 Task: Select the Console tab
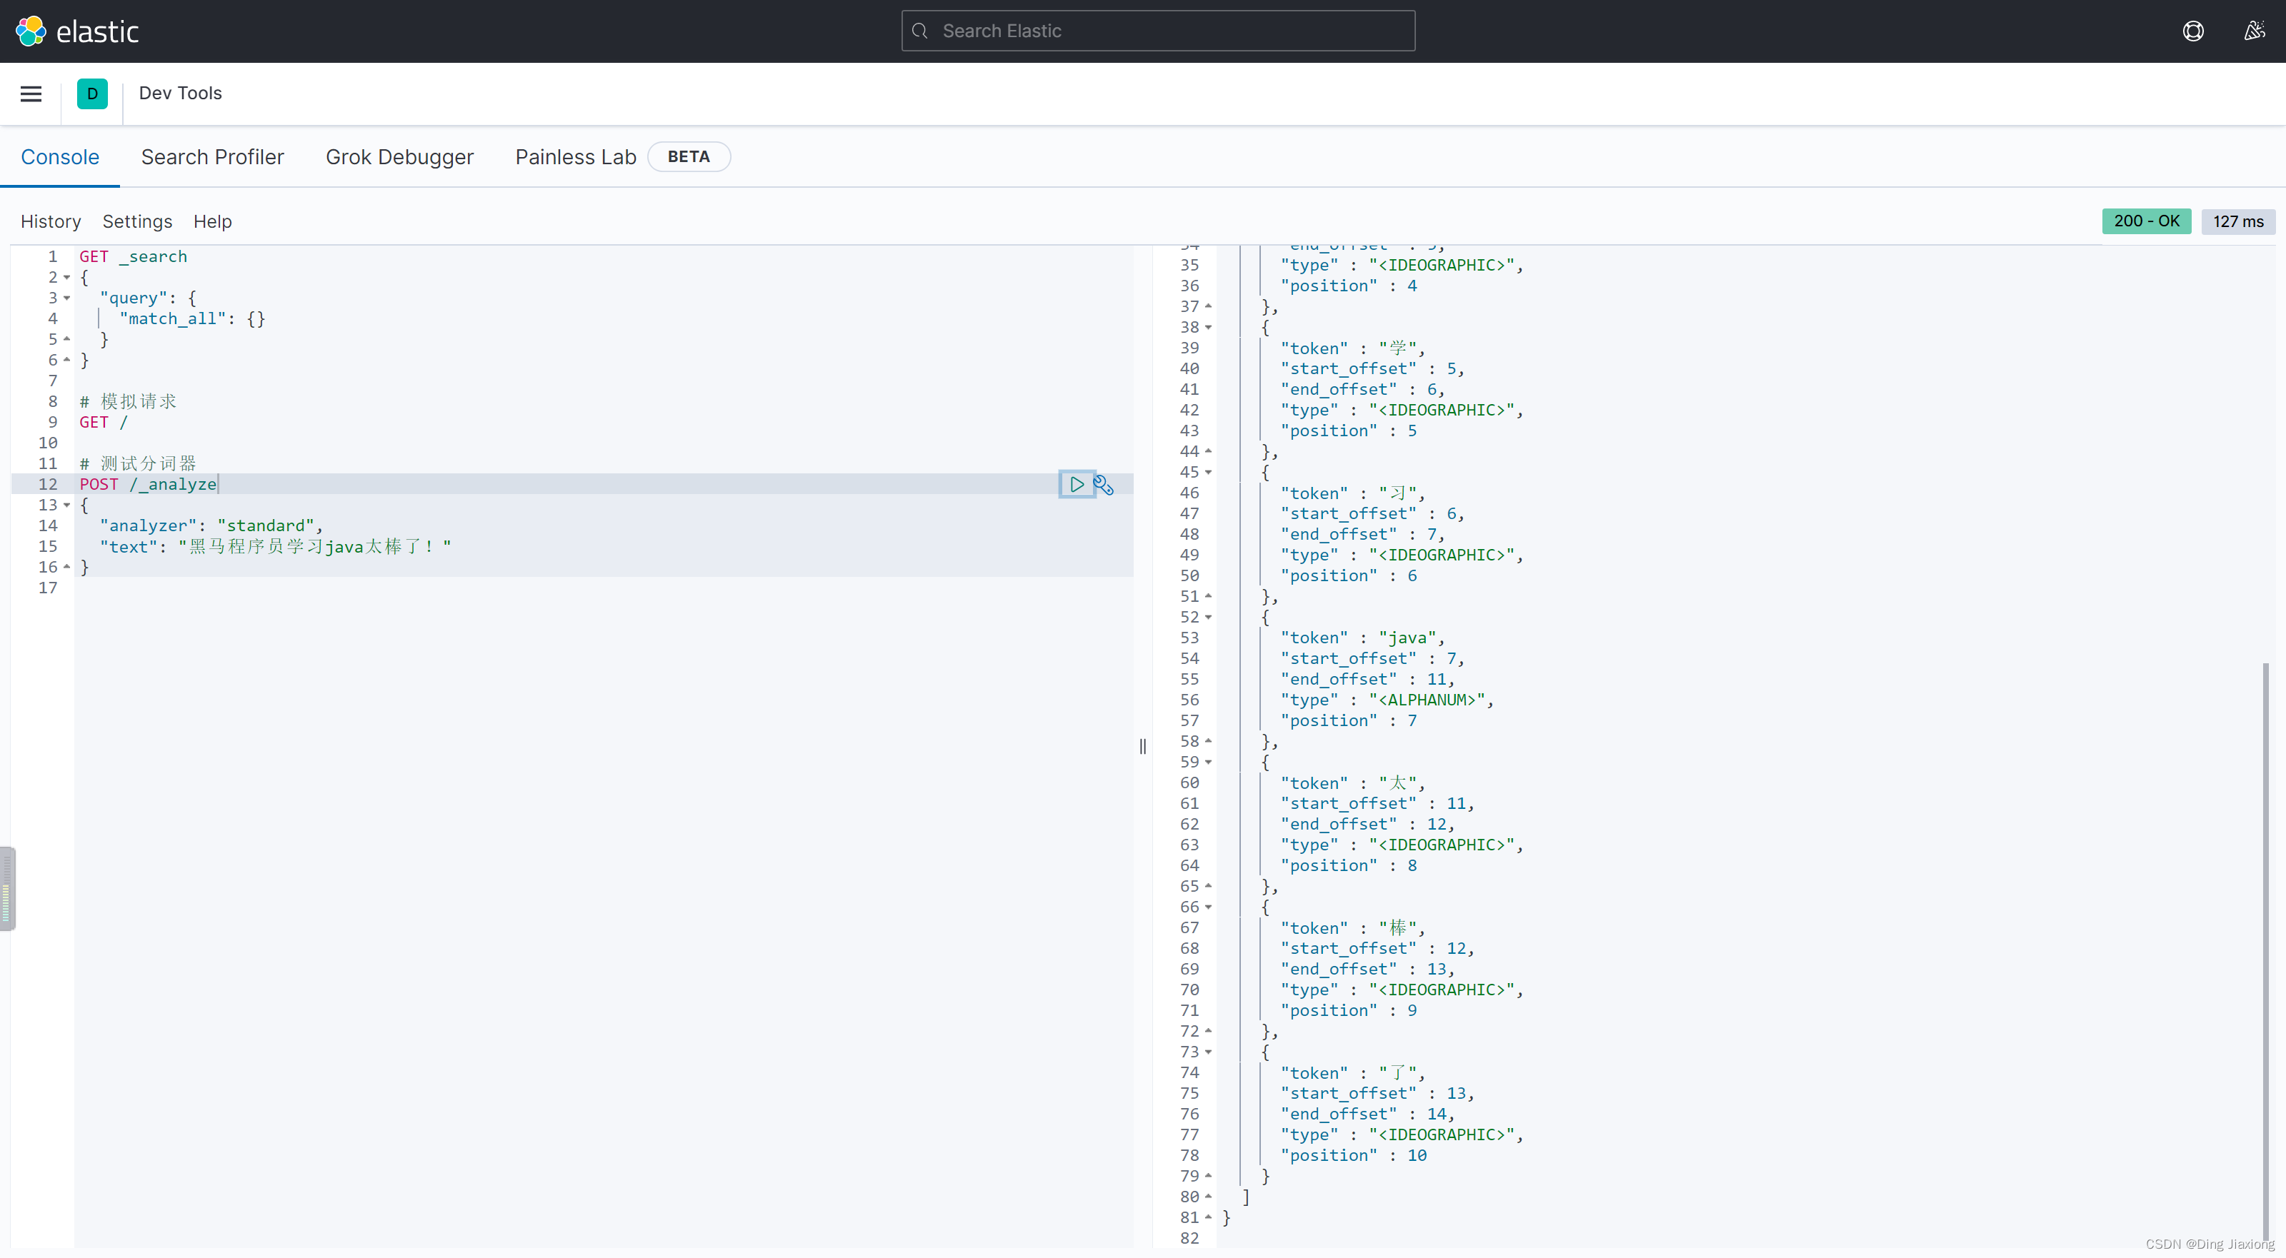tap(59, 155)
